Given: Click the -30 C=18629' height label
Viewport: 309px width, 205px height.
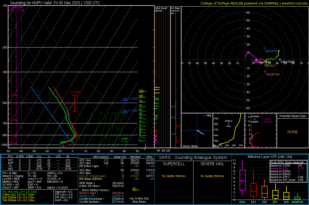Looking at the screenshot, I should coord(130,99).
